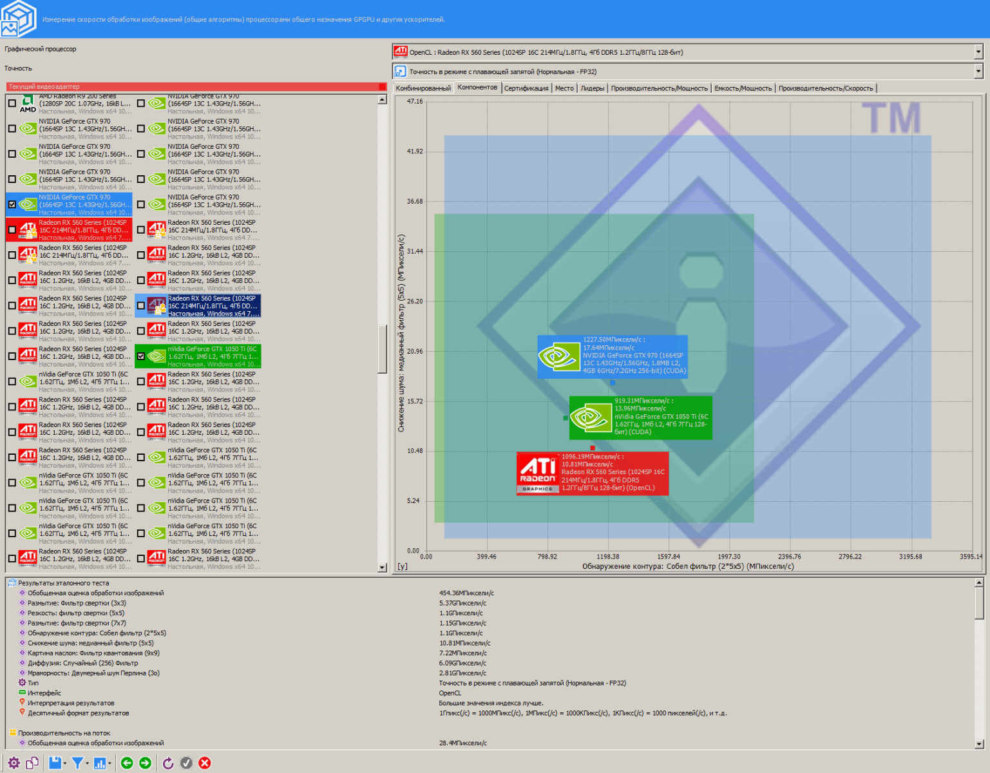Uncheck the green nVidia GTX 1050 Ti checkbox
The width and height of the screenshot is (990, 773).
click(x=141, y=356)
